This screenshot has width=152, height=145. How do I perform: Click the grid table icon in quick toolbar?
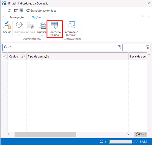point(22,11)
